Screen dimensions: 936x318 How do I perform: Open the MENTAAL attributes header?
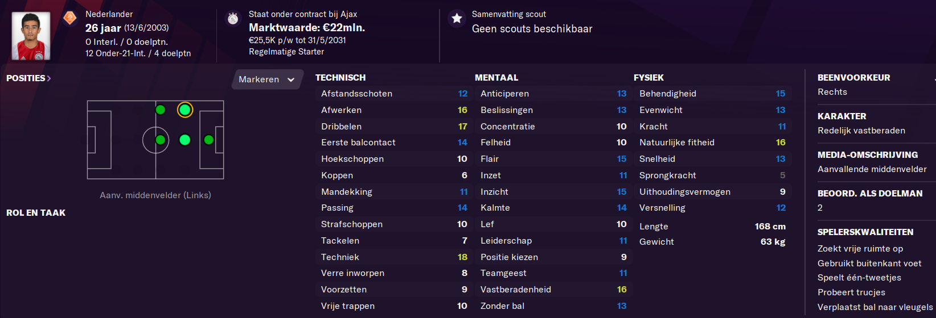pos(496,78)
